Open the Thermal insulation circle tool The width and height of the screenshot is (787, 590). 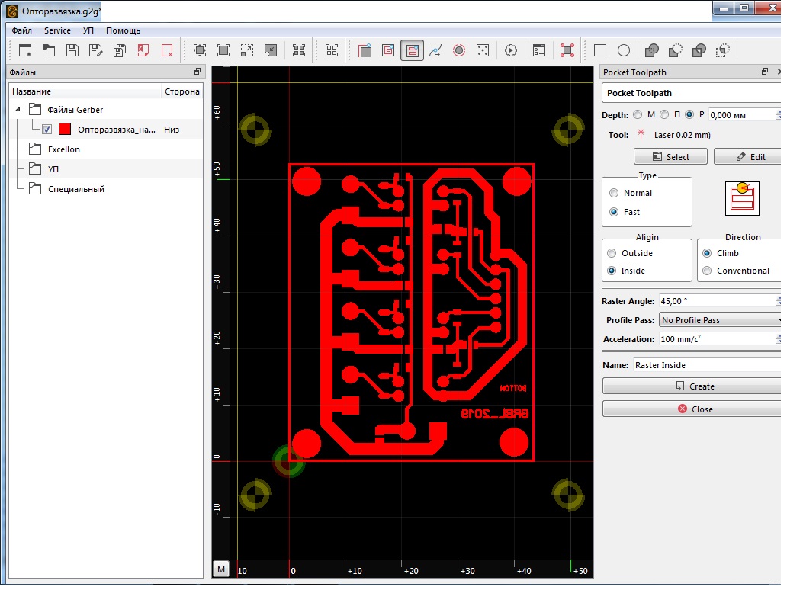pos(459,50)
